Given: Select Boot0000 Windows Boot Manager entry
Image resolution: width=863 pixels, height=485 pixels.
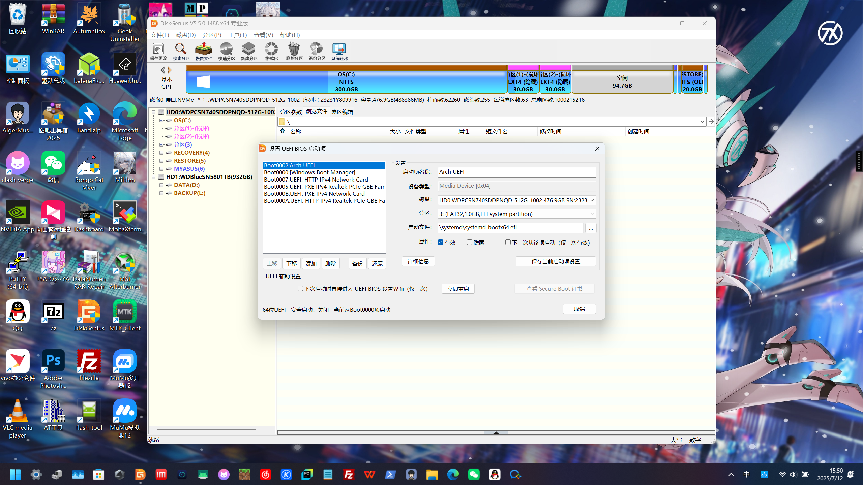Looking at the screenshot, I should [x=309, y=172].
